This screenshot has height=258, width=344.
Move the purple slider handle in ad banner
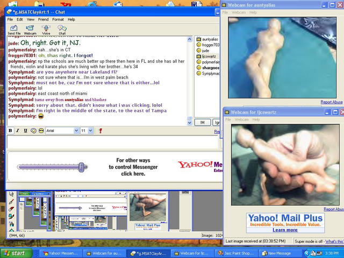[x=81, y=167]
